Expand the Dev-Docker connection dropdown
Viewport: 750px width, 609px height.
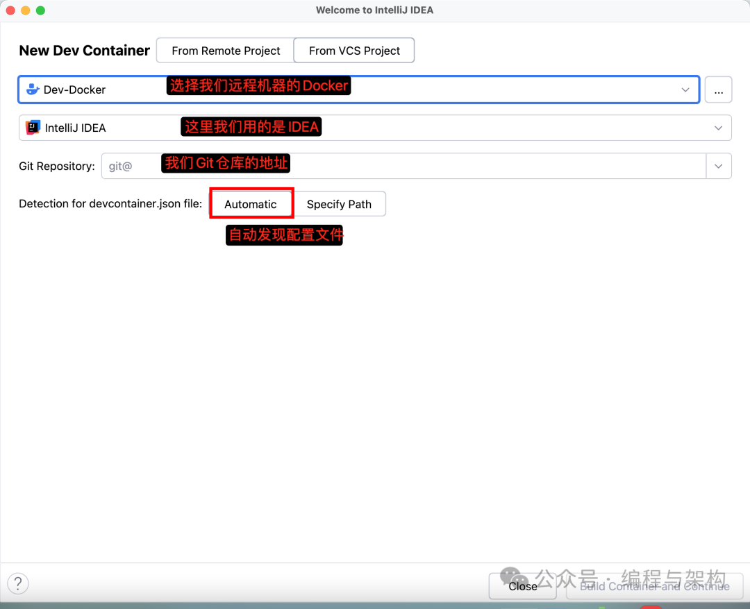685,89
